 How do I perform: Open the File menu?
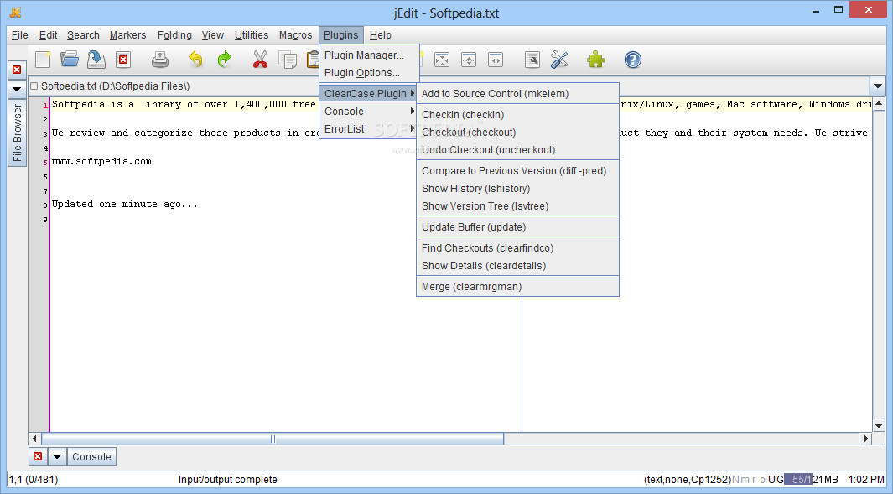click(20, 34)
